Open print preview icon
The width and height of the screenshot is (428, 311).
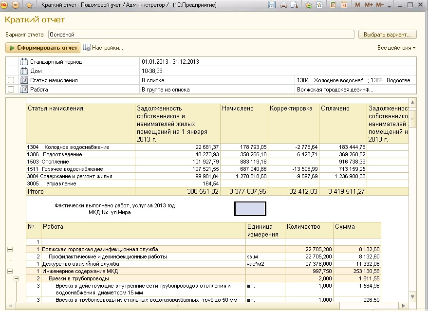294,5
